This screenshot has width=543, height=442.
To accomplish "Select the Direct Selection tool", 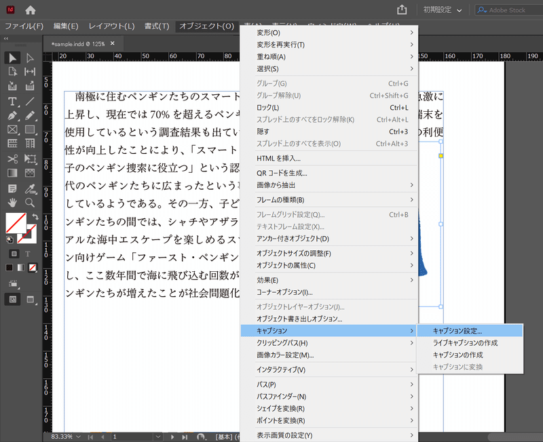I will tap(30, 58).
